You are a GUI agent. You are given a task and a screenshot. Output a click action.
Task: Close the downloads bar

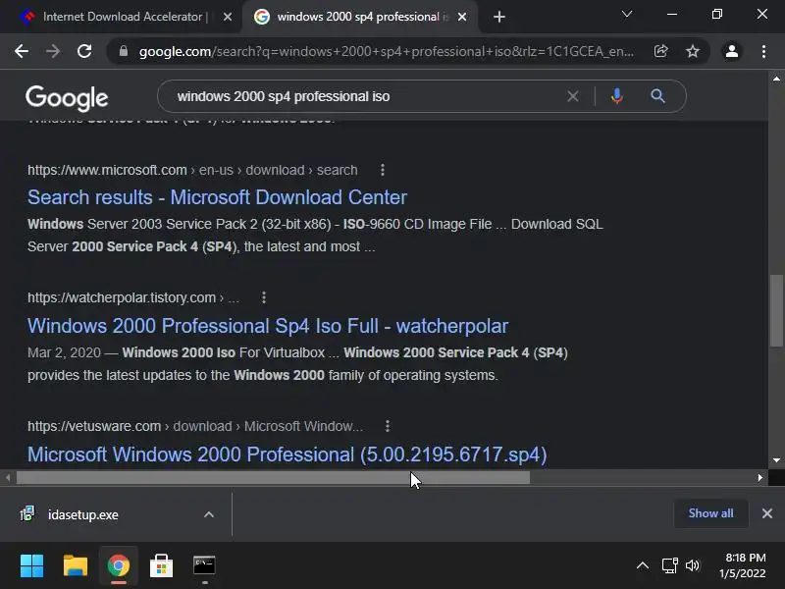pos(767,513)
